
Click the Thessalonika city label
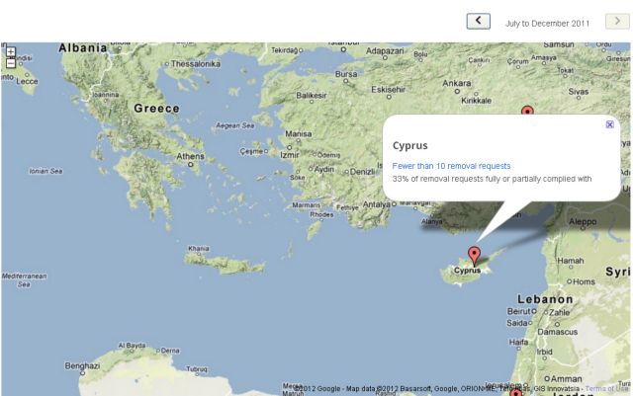coord(196,64)
